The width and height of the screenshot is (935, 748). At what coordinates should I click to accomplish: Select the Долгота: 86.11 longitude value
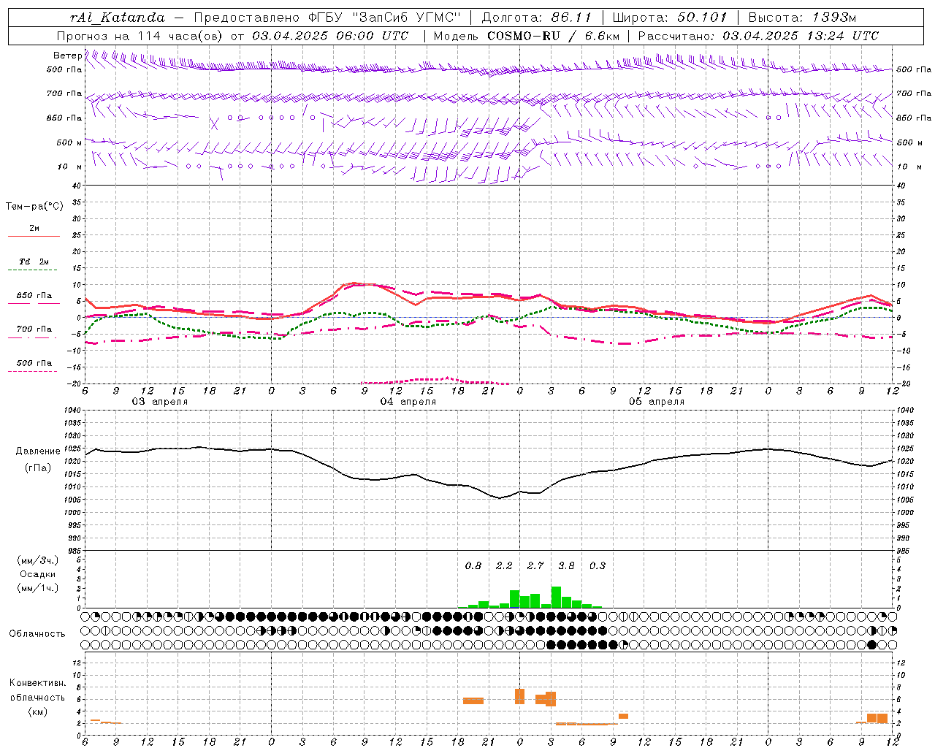(x=537, y=18)
